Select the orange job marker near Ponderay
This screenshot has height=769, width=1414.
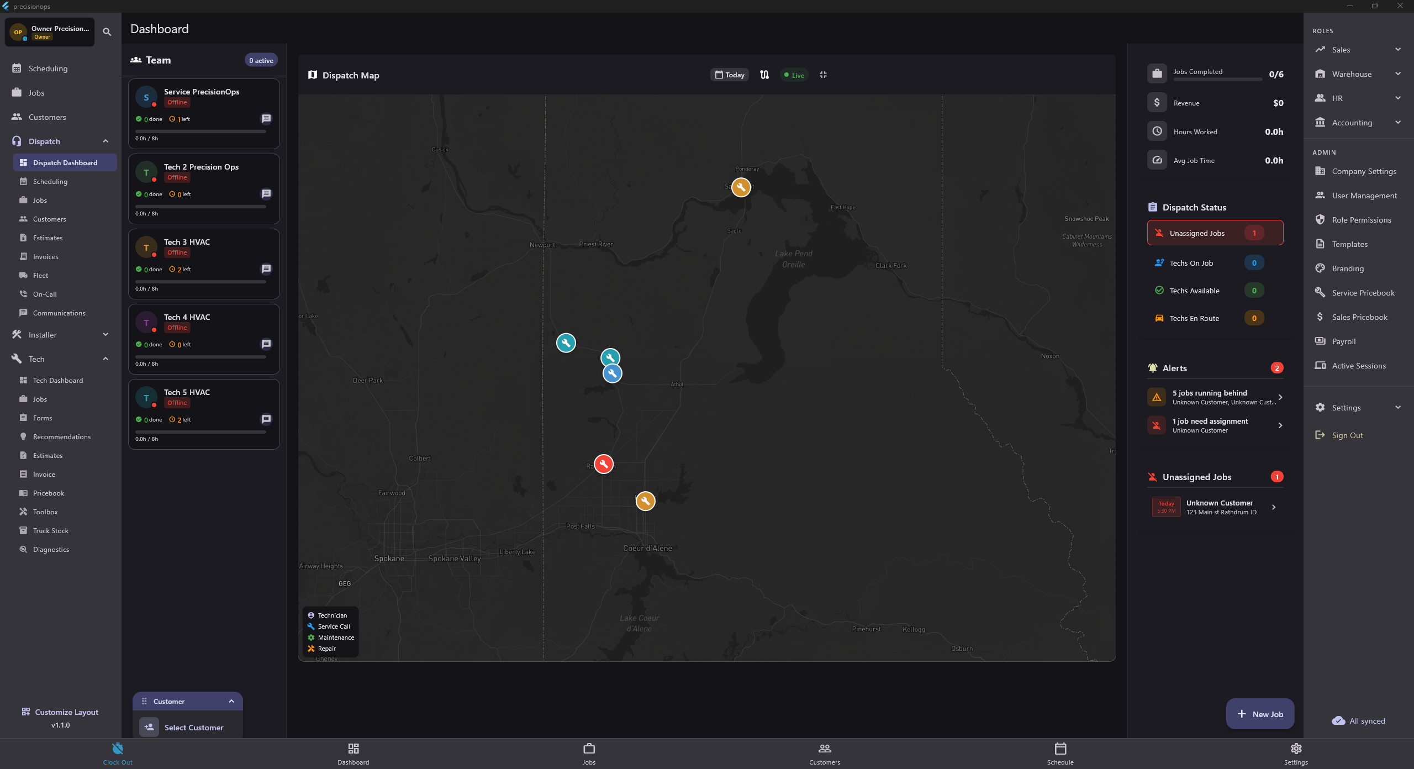(741, 187)
